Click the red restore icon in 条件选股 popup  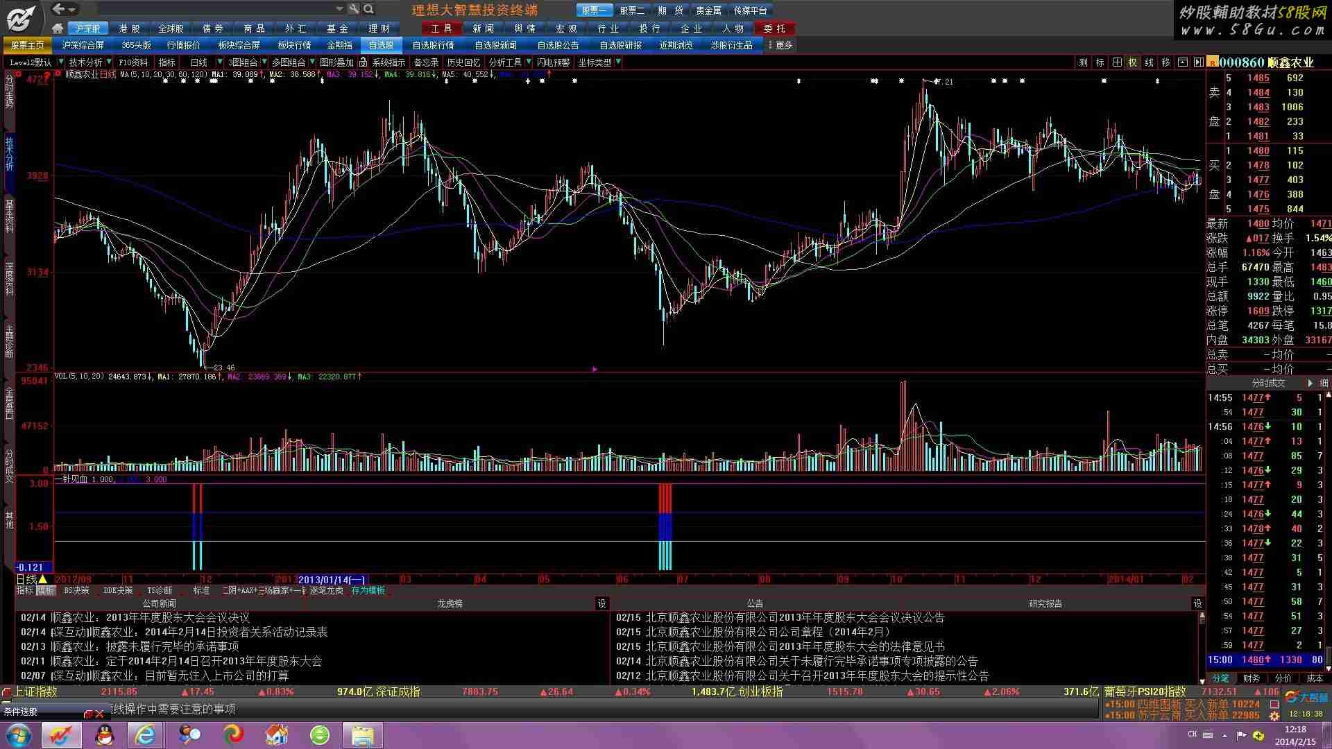click(x=88, y=714)
